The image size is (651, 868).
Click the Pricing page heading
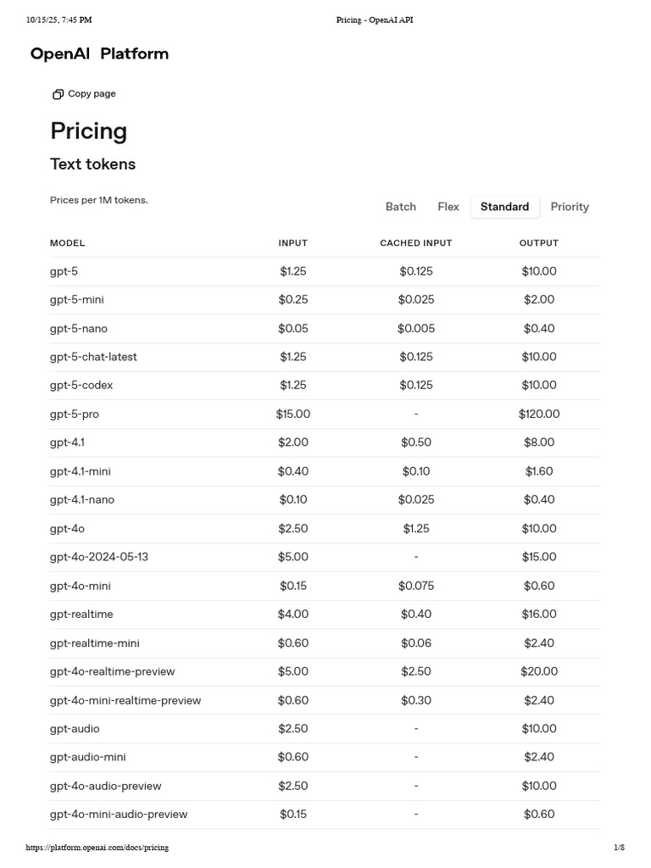pyautogui.click(x=89, y=131)
